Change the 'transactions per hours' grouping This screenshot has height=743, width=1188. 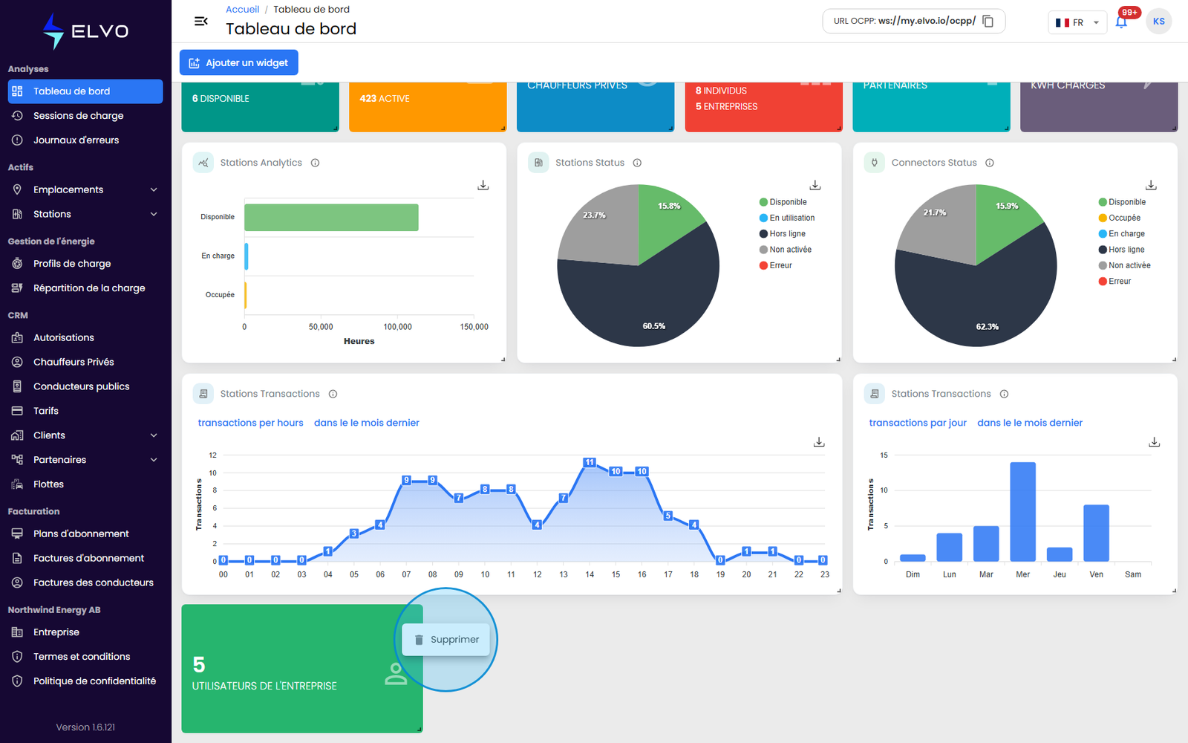(251, 423)
